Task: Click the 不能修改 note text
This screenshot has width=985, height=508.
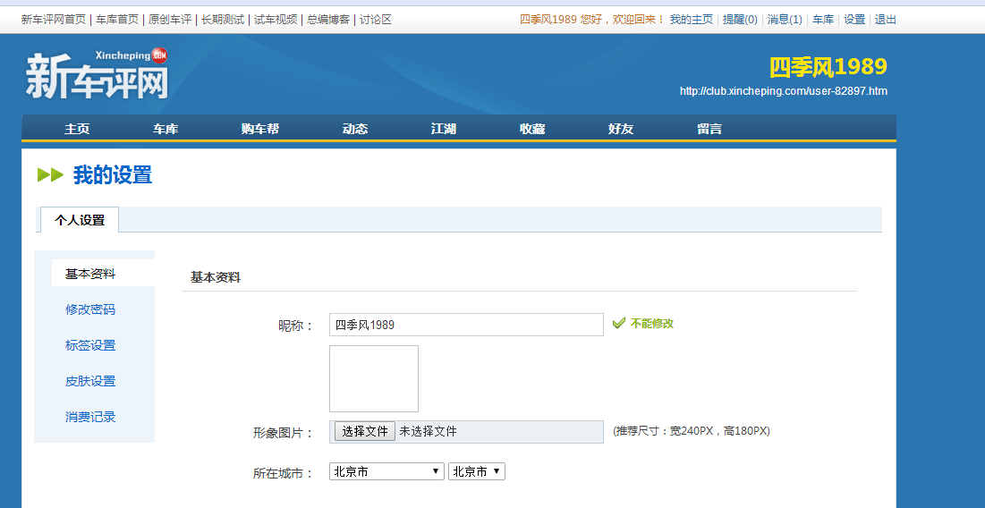Action: pos(652,324)
